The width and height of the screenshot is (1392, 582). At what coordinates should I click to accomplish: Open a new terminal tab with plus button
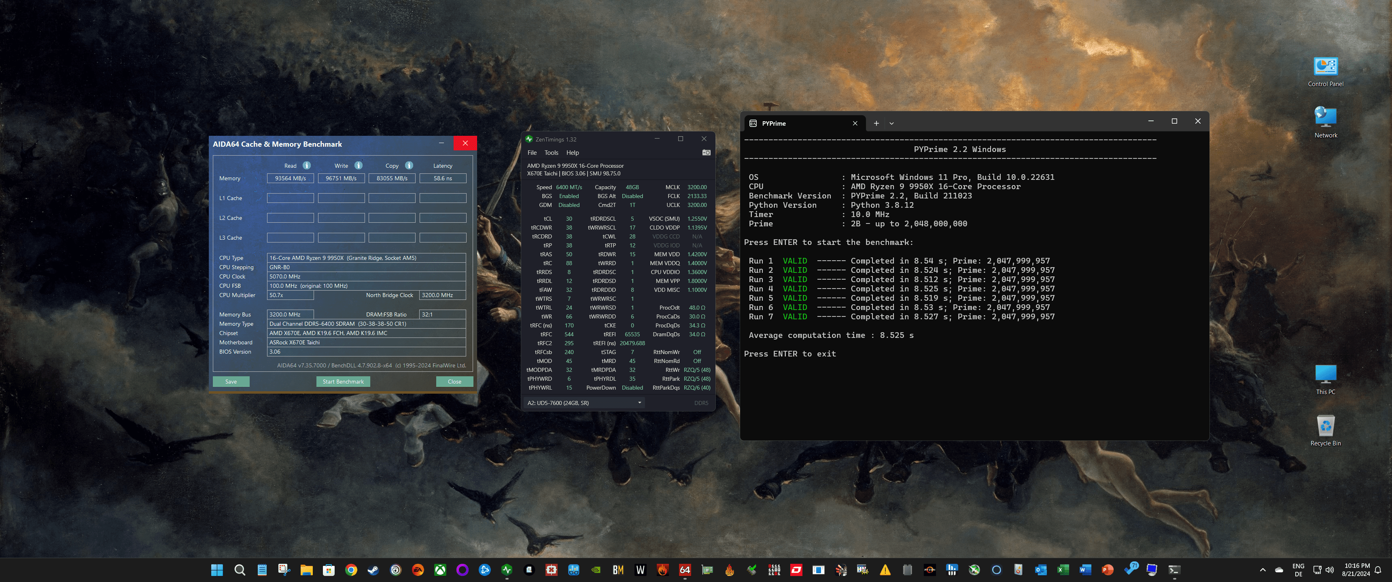[x=876, y=124]
